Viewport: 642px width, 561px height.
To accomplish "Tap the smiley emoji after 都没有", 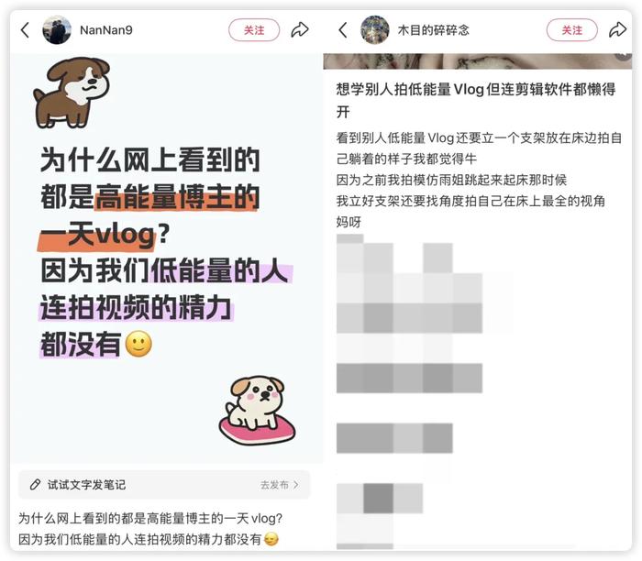I will (138, 344).
